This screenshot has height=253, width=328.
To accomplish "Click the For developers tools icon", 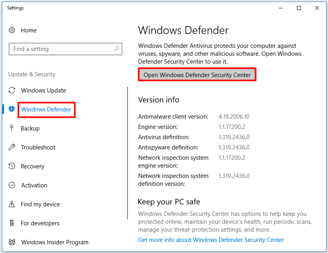I will tap(12, 223).
